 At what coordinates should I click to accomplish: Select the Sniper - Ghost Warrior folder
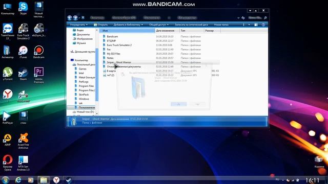[119, 62]
